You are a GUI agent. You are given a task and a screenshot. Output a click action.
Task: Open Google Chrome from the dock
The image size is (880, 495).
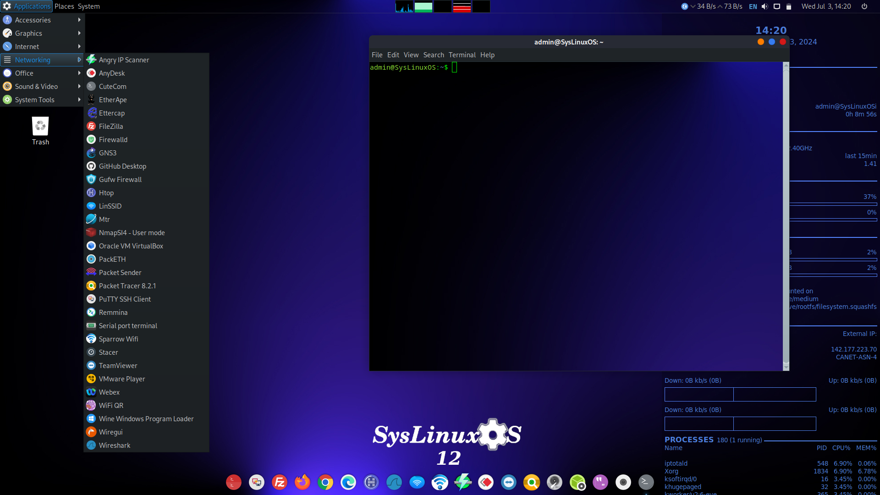point(325,482)
